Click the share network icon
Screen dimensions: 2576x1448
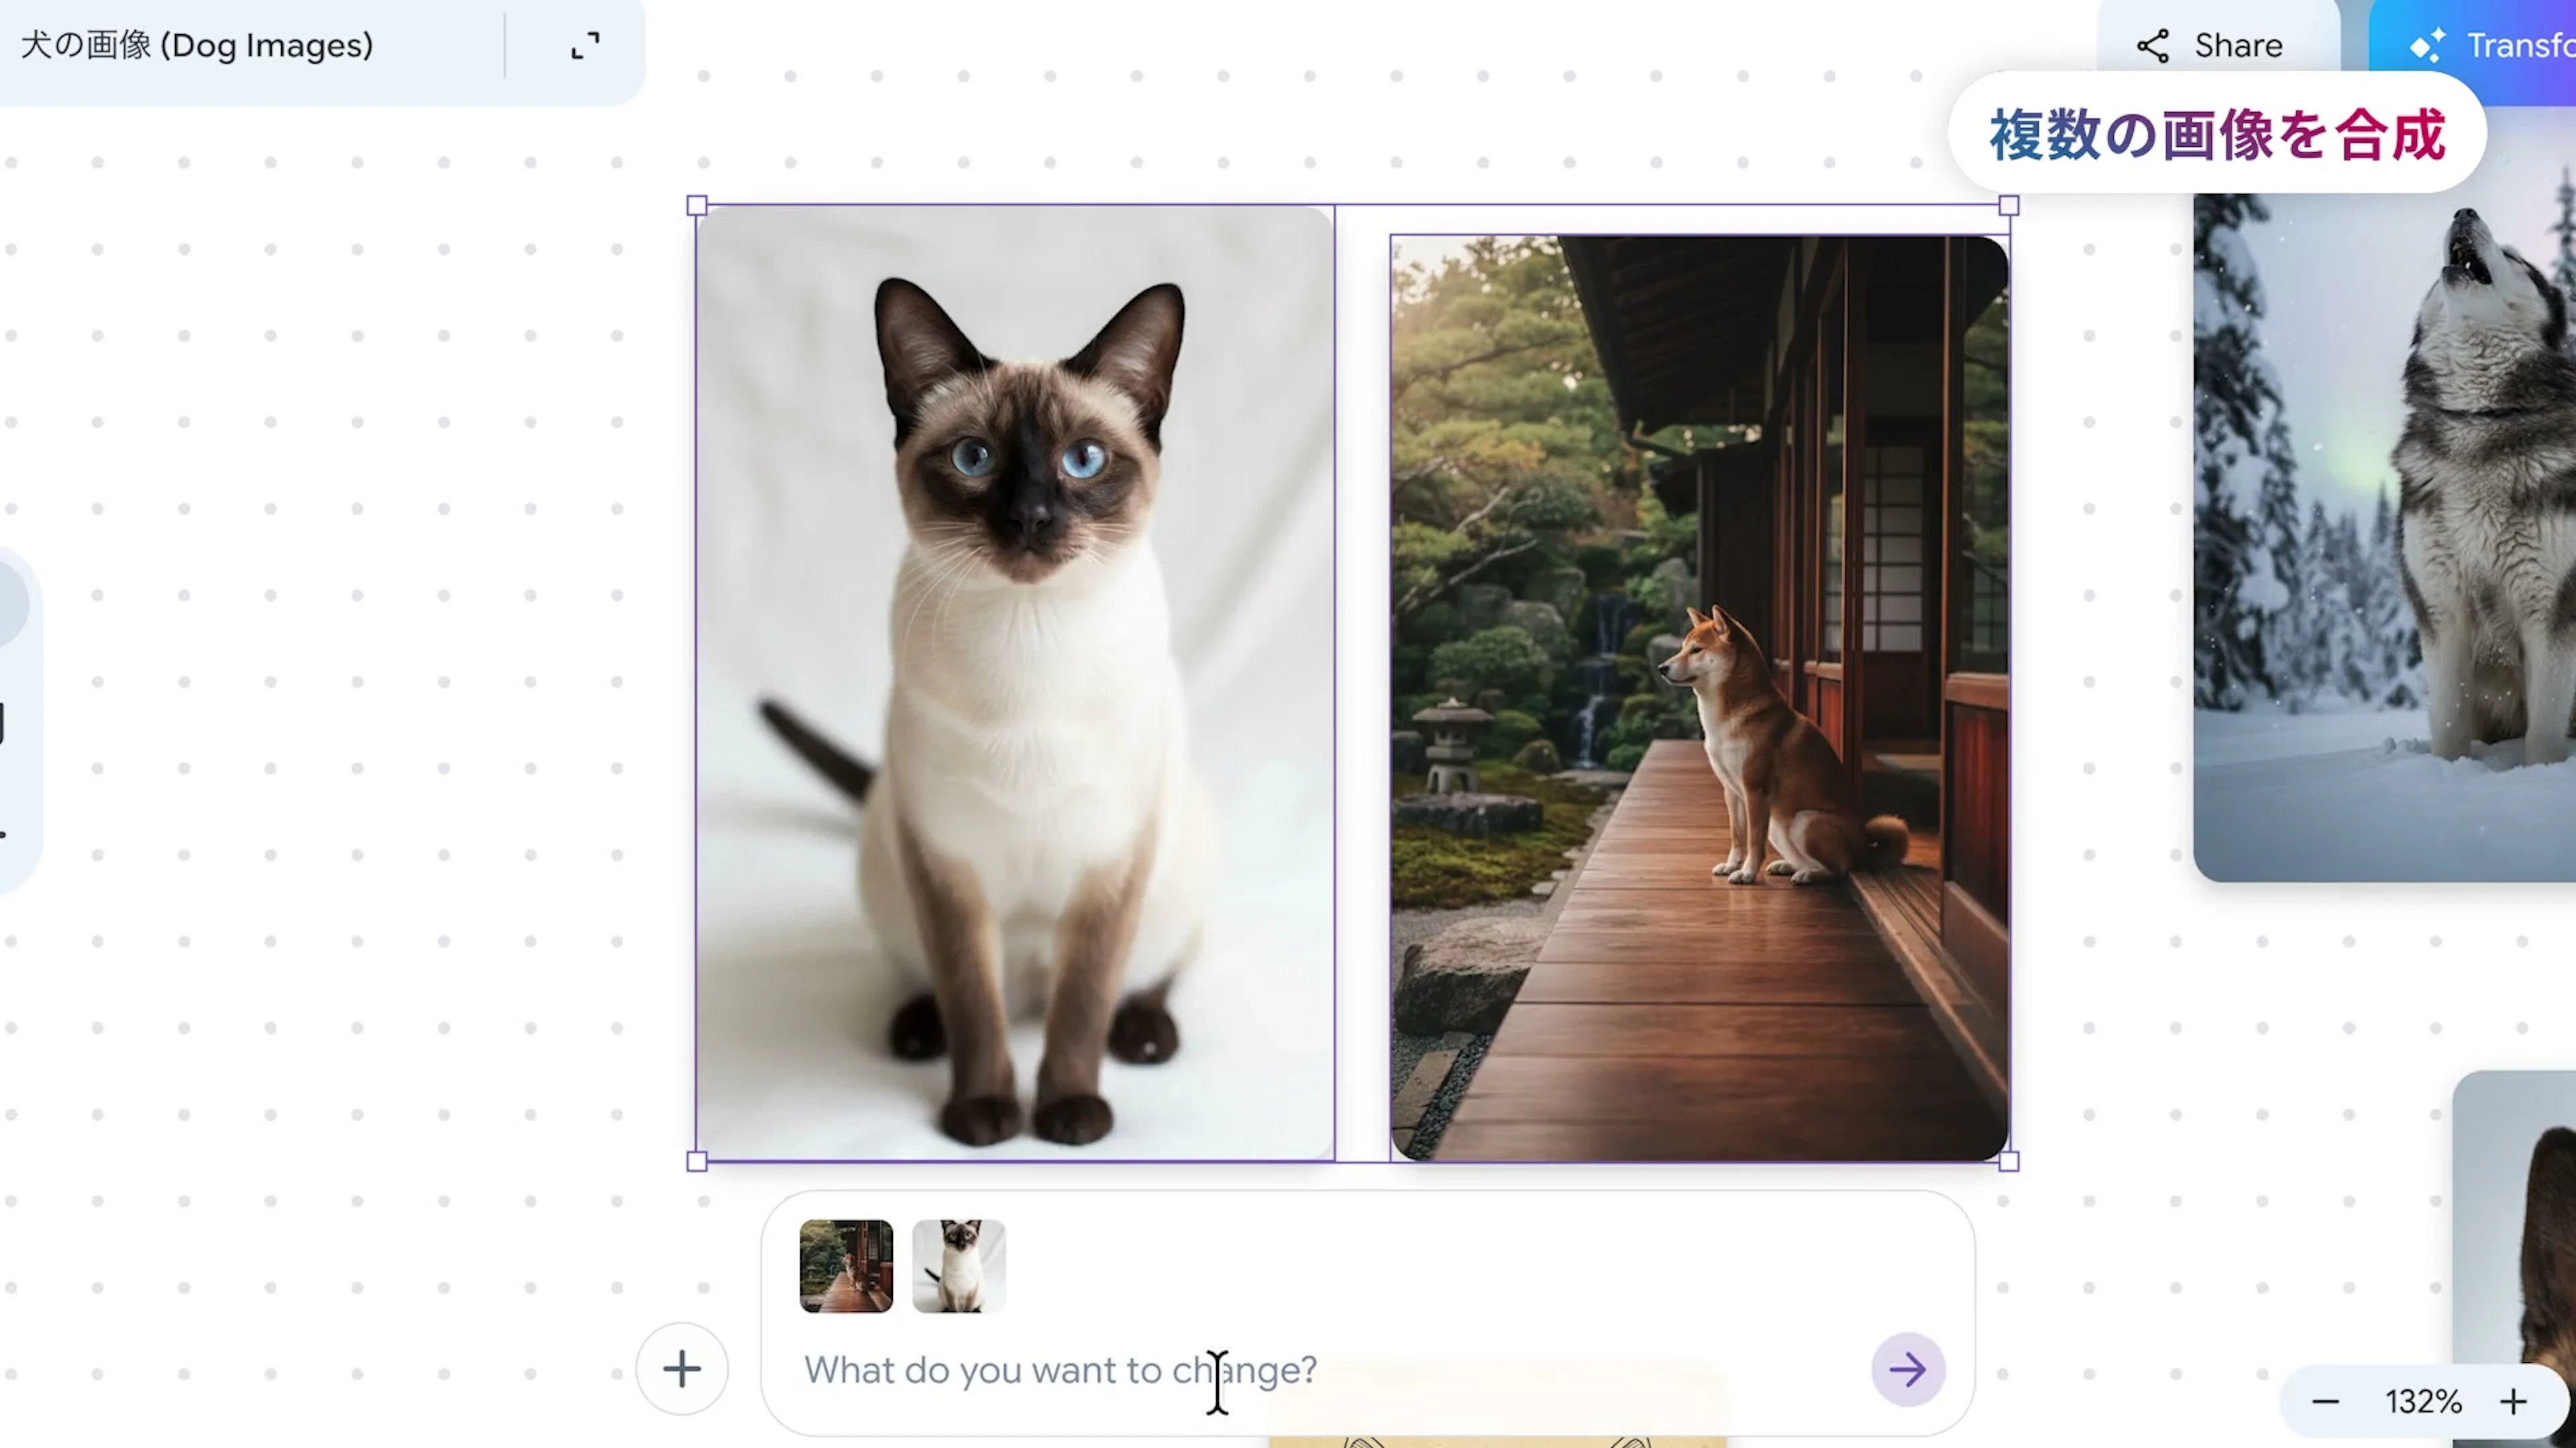2152,46
